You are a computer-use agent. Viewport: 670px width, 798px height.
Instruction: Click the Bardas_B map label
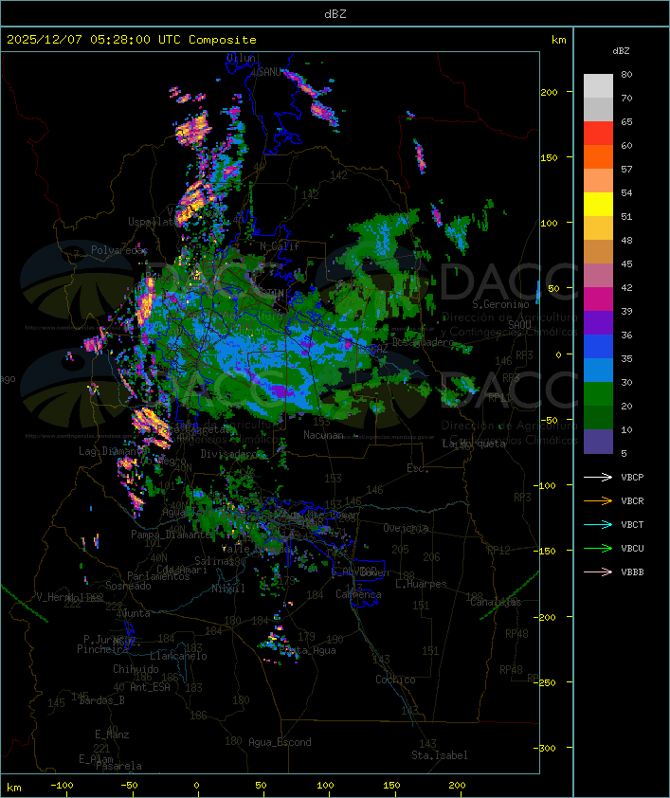pos(101,700)
